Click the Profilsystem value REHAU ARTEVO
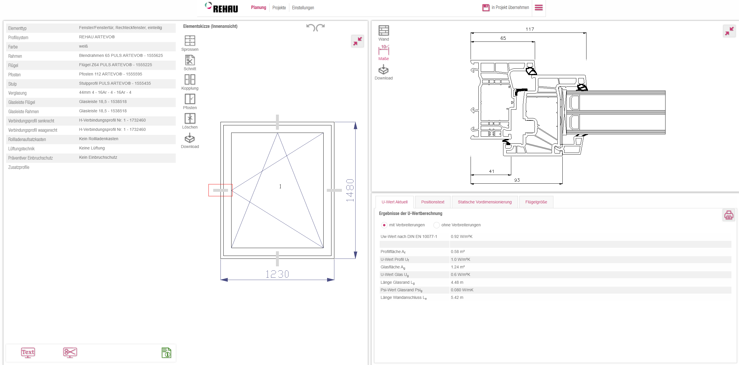 tap(97, 37)
